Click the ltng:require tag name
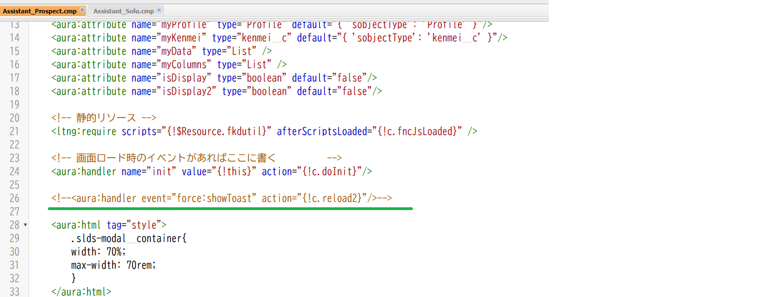780x297 pixels. click(87, 132)
